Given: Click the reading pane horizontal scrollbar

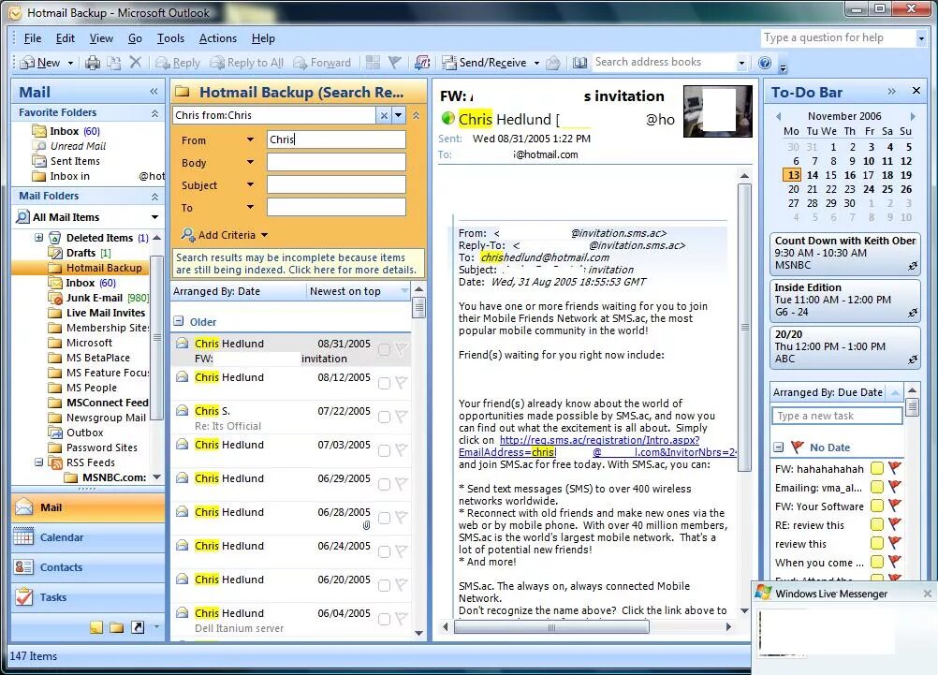Looking at the screenshot, I should 551,627.
